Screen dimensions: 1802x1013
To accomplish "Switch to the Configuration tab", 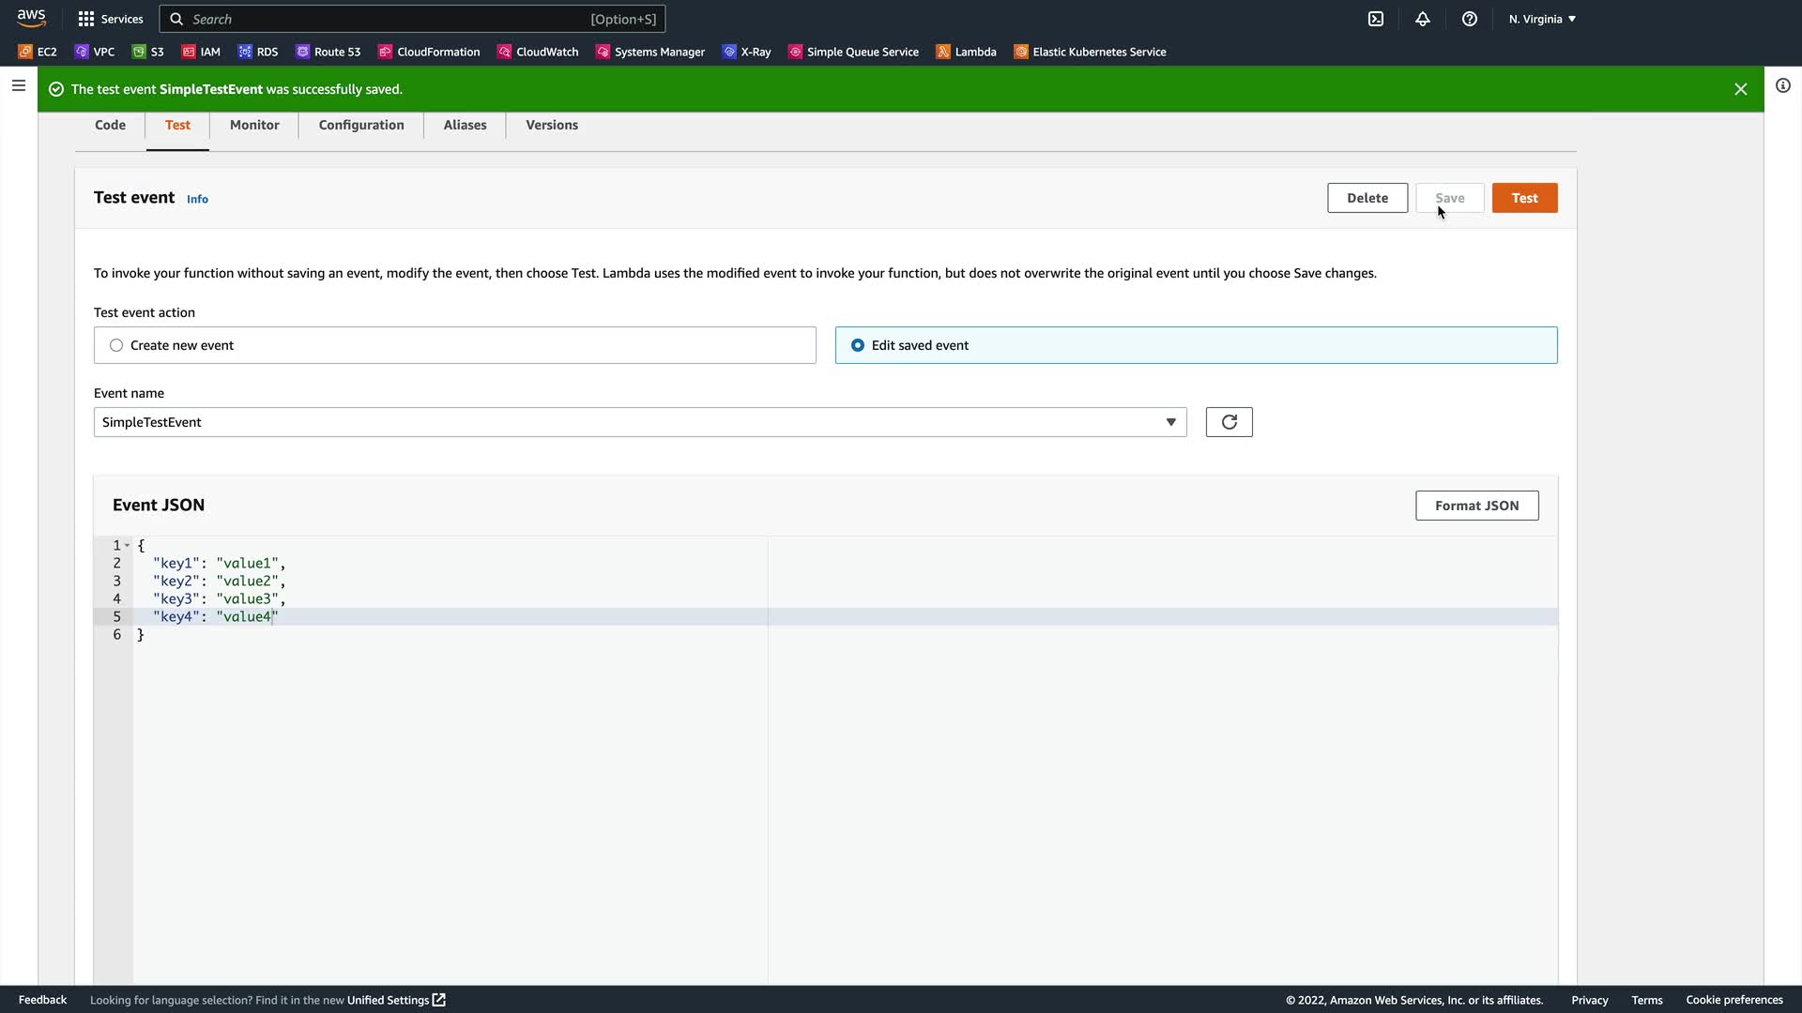I will (360, 125).
